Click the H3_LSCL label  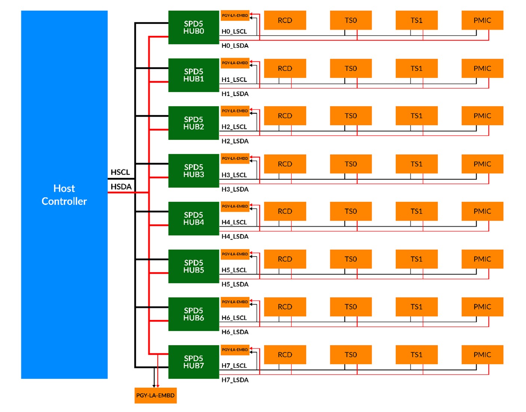click(234, 175)
